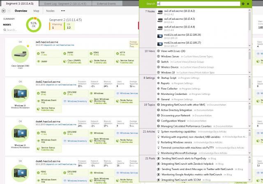Click the desk6.head.ad.aacme workstation icon
The width and height of the screenshot is (263, 184).
[20, 173]
